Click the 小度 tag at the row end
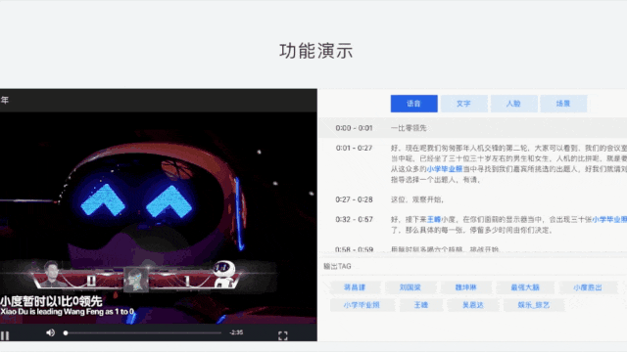 (588, 287)
